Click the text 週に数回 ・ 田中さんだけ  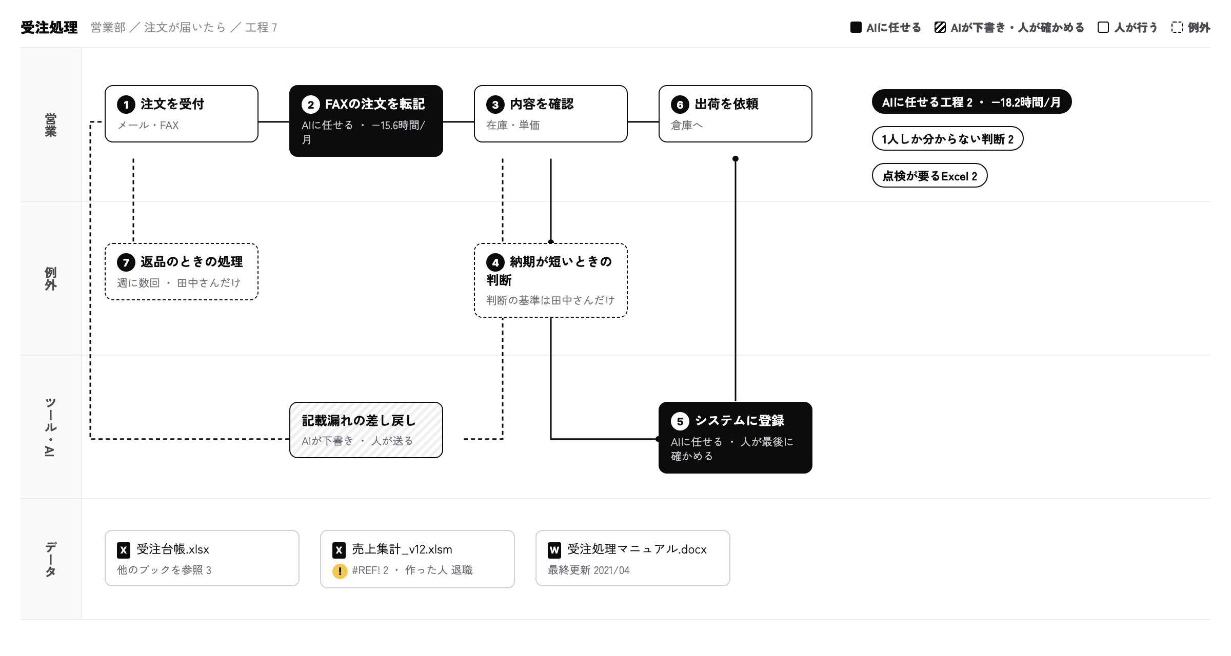click(178, 283)
